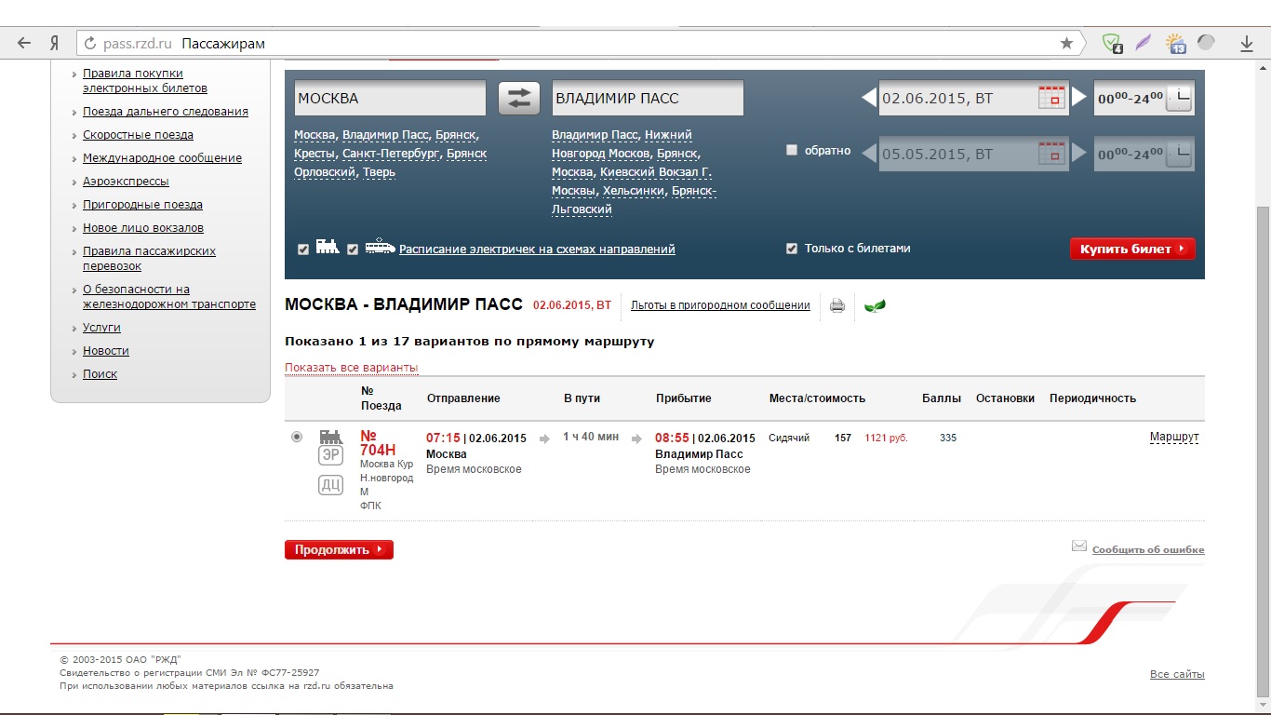Screen dimensions: 1271x715
Task: Open the departure date calendar icon
Action: tap(1050, 98)
